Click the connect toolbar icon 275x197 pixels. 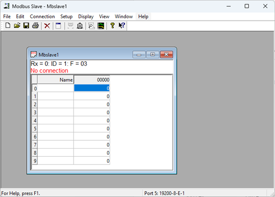(x=80, y=26)
